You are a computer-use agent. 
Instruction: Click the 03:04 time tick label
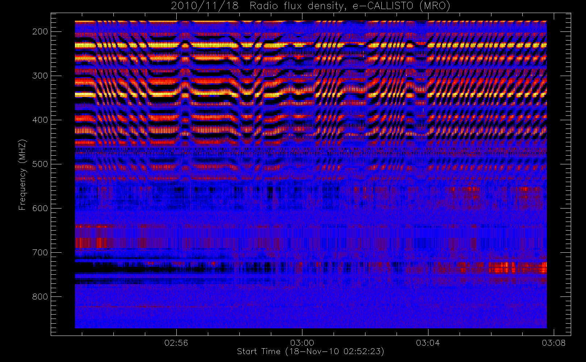[x=428, y=342]
